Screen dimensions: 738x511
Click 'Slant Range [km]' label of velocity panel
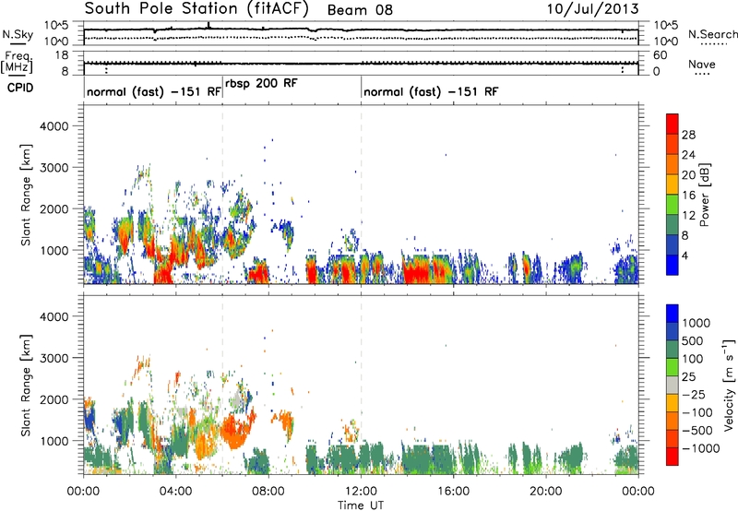click(x=26, y=385)
